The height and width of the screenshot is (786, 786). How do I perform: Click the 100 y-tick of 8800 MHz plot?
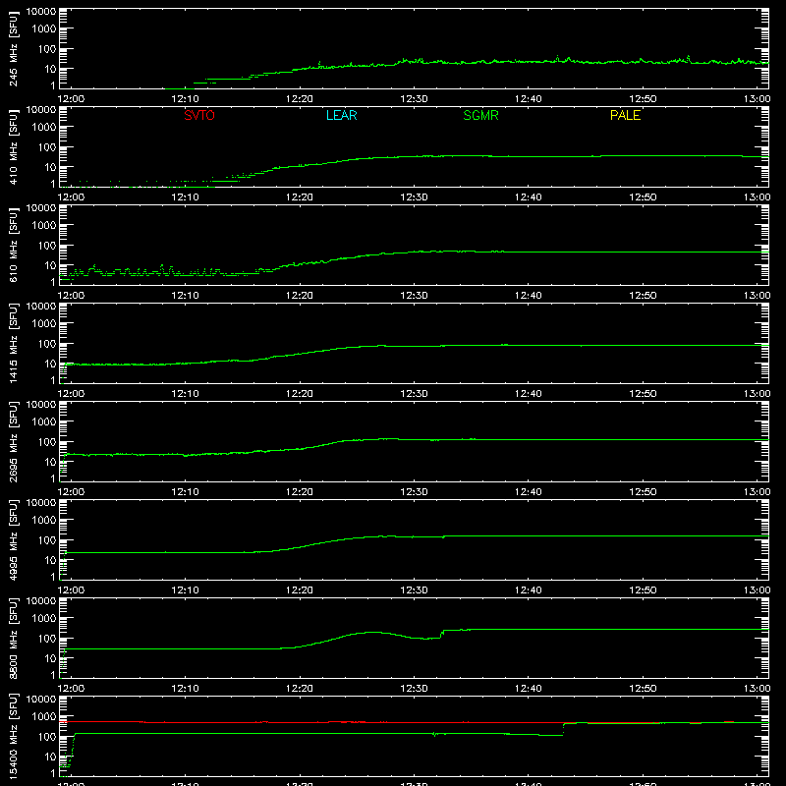[47, 639]
